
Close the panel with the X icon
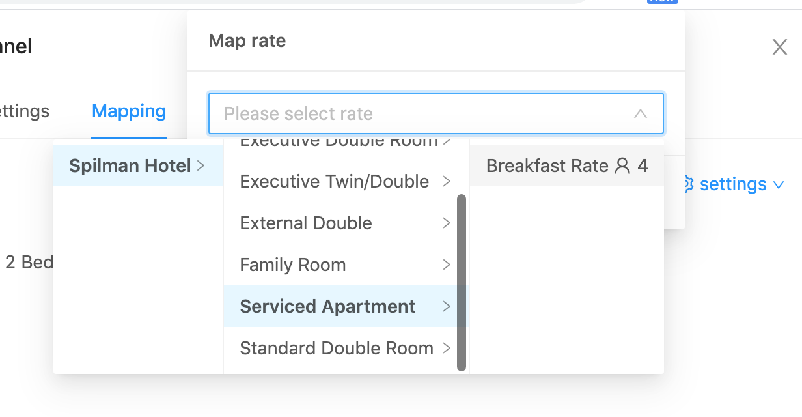779,47
